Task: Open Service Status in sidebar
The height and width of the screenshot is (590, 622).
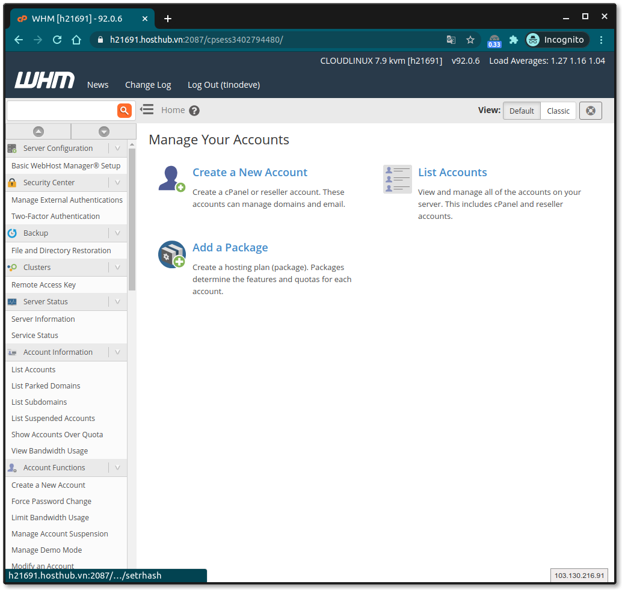Action: (x=35, y=336)
